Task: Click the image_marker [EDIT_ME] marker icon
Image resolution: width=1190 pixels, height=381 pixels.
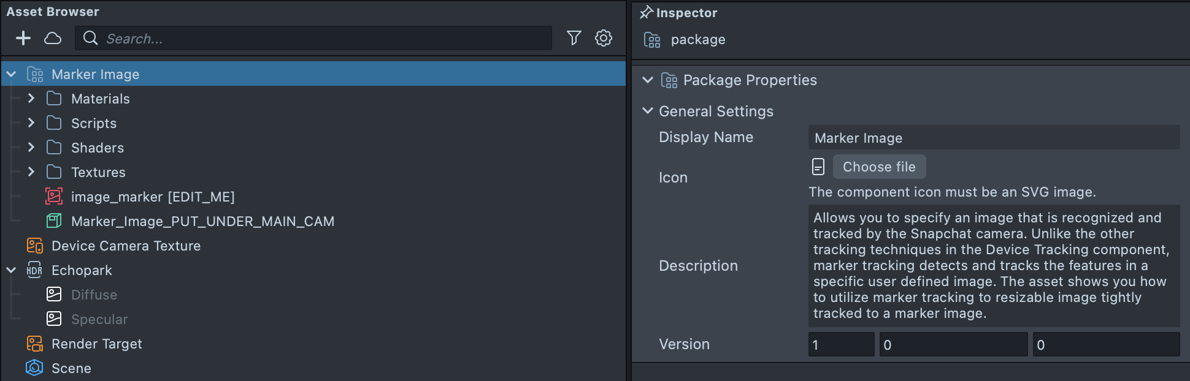Action: click(x=54, y=197)
